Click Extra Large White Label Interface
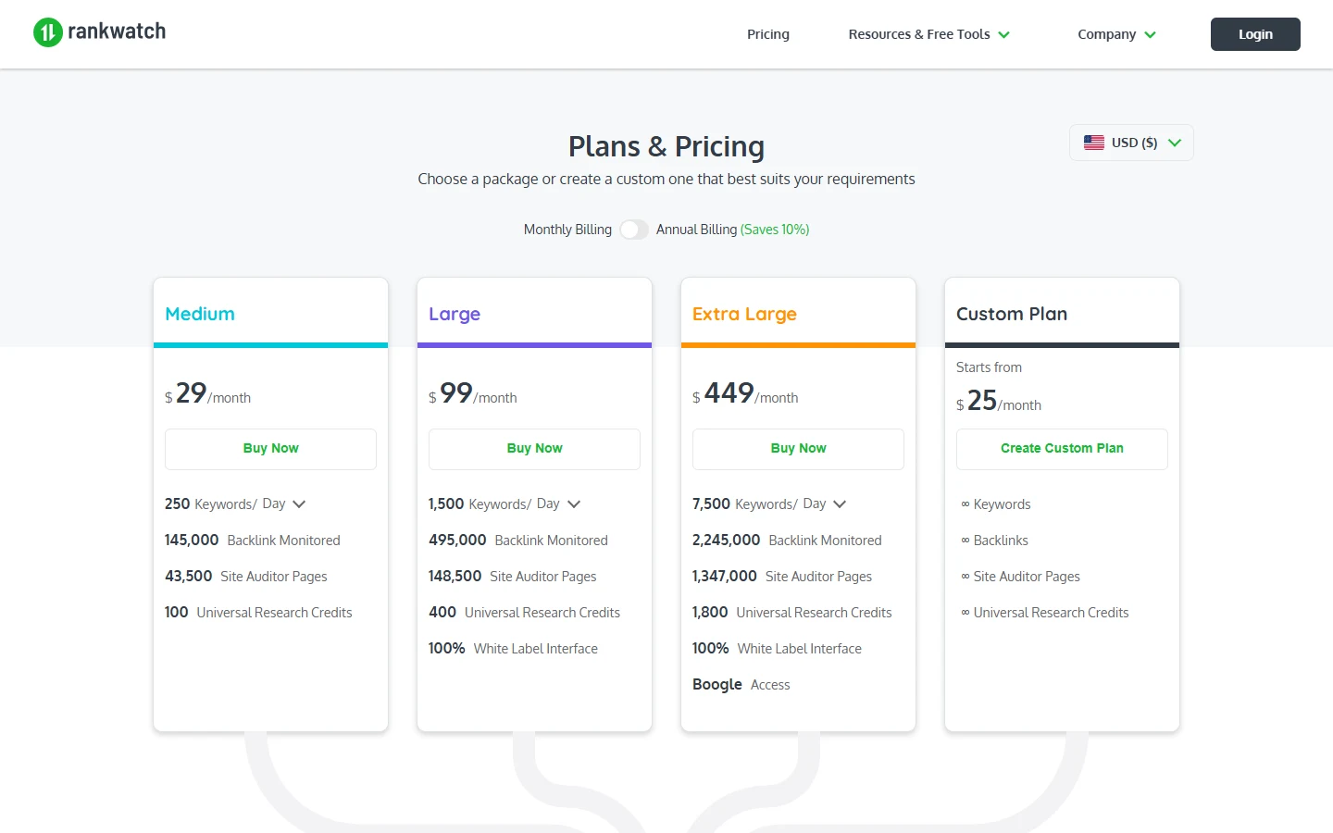 click(x=777, y=649)
